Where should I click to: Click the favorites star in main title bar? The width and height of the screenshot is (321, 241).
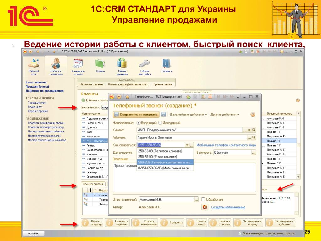[54, 51]
